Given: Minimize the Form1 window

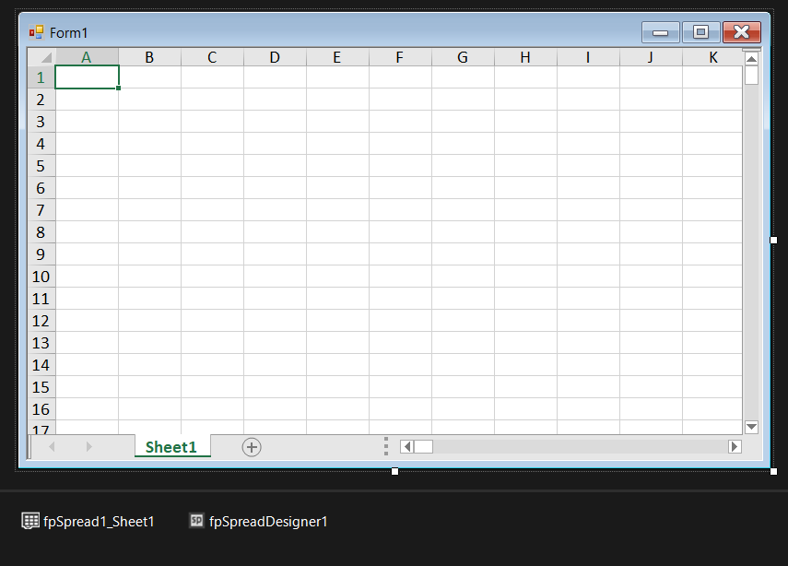Looking at the screenshot, I should pos(660,32).
